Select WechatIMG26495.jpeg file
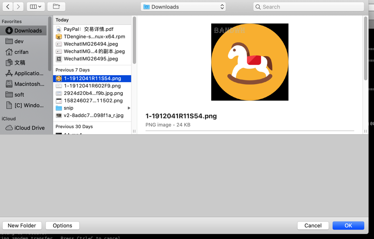Screen dimensions: 374x239 (92, 59)
